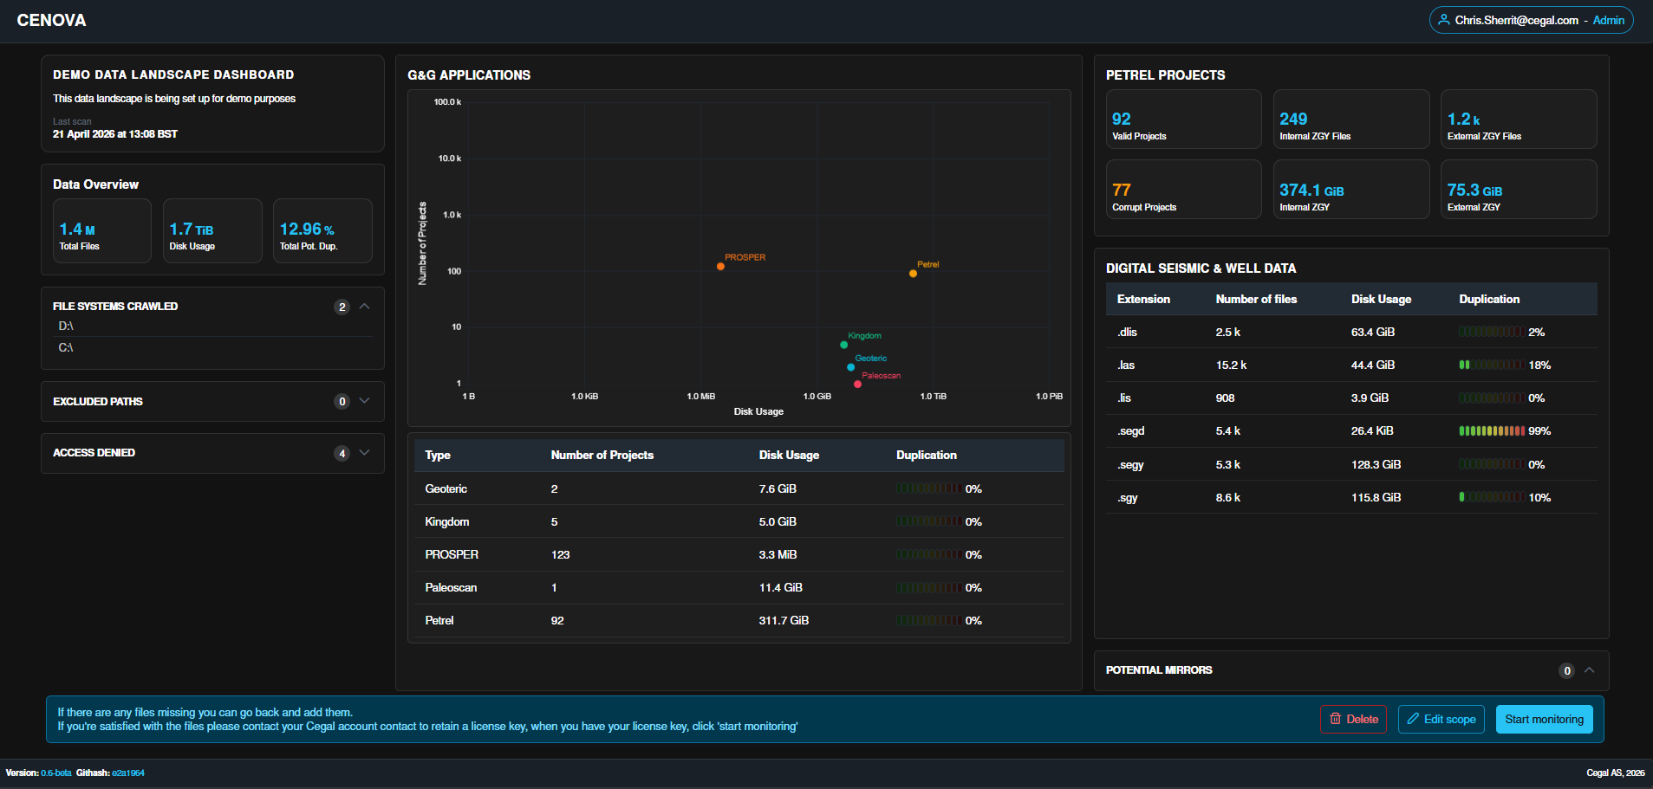This screenshot has height=789, width=1653.
Task: Click the CENOVA logo title
Action: (x=51, y=20)
